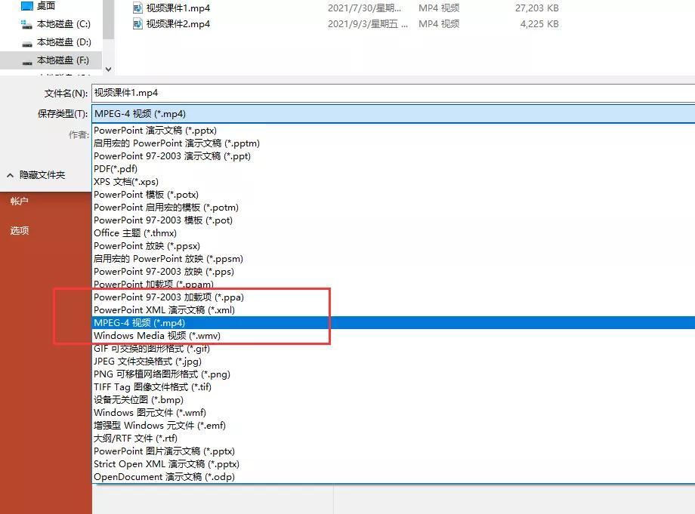
Task: Open 帐户 in the backstage sidebar
Action: tap(19, 202)
